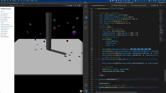This screenshot has width=166, height=93.
Task: Open a new browser tab with plus button
Action: [x=23, y=3]
